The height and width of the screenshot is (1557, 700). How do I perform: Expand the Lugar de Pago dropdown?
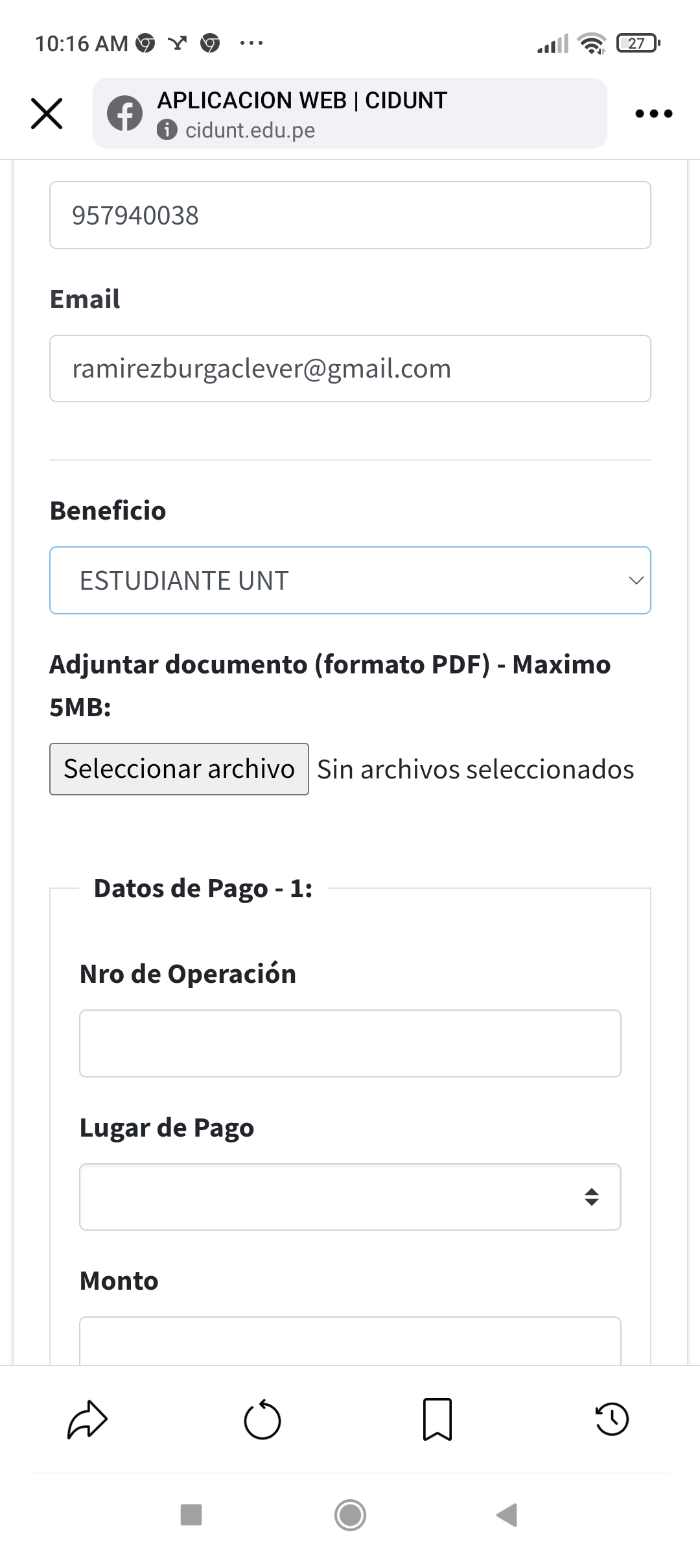click(350, 1197)
